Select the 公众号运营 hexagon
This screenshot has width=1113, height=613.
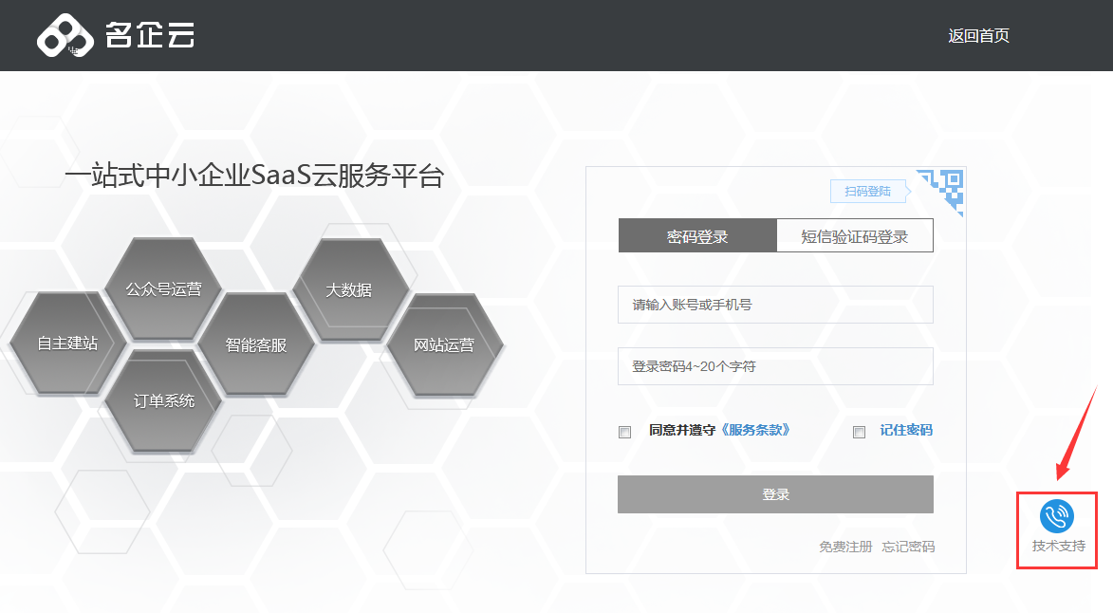(163, 288)
